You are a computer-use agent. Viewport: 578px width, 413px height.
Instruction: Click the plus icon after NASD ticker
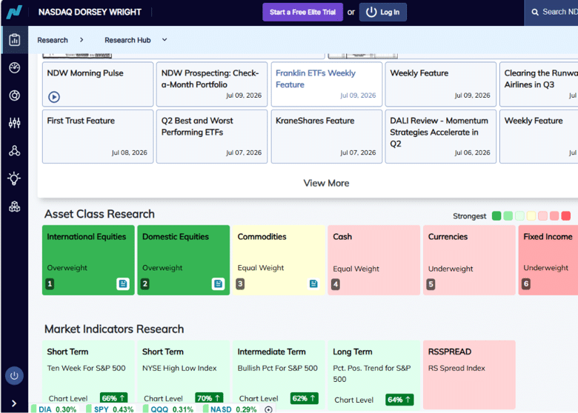pos(268,409)
